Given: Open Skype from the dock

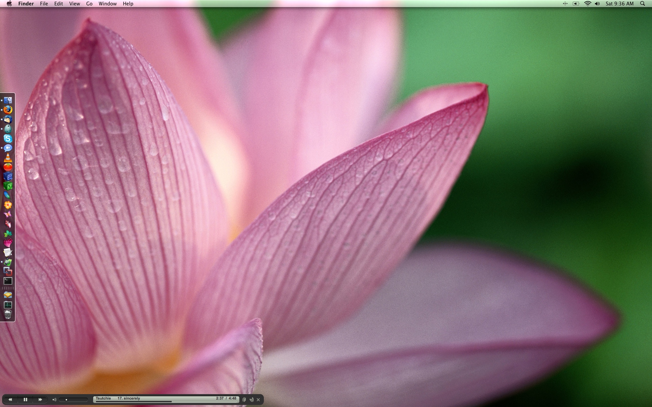Looking at the screenshot, I should point(8,138).
